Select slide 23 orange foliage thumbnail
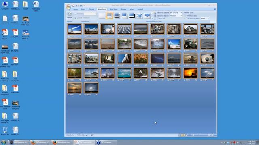The image size is (259, 145). (141, 58)
